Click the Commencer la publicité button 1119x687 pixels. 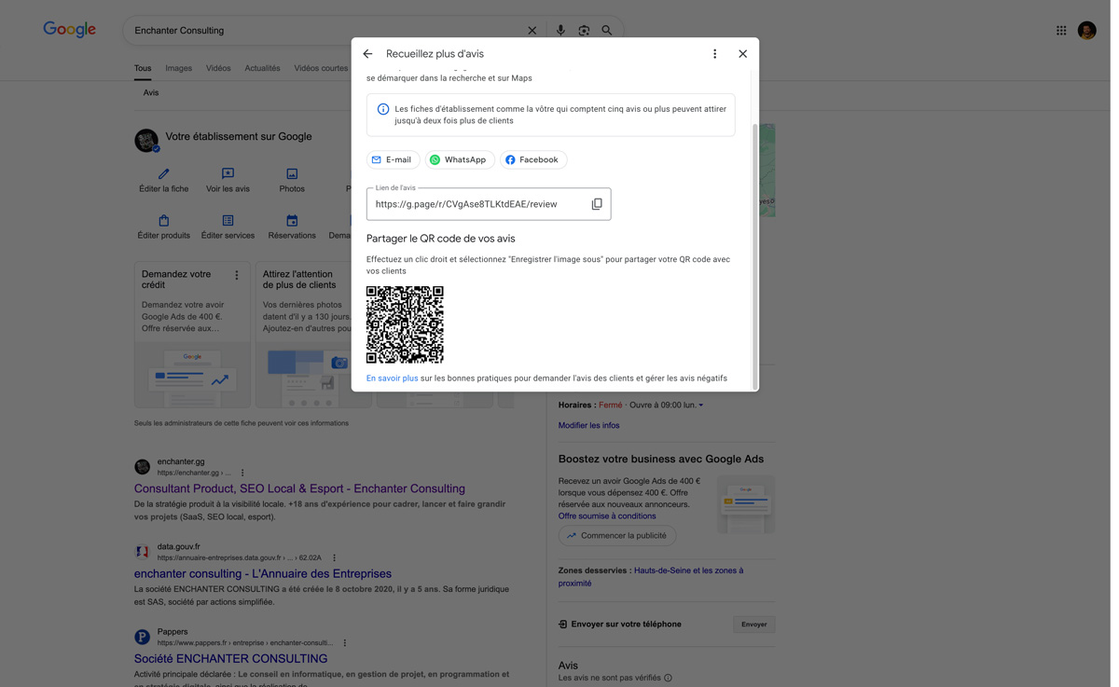pyautogui.click(x=616, y=535)
